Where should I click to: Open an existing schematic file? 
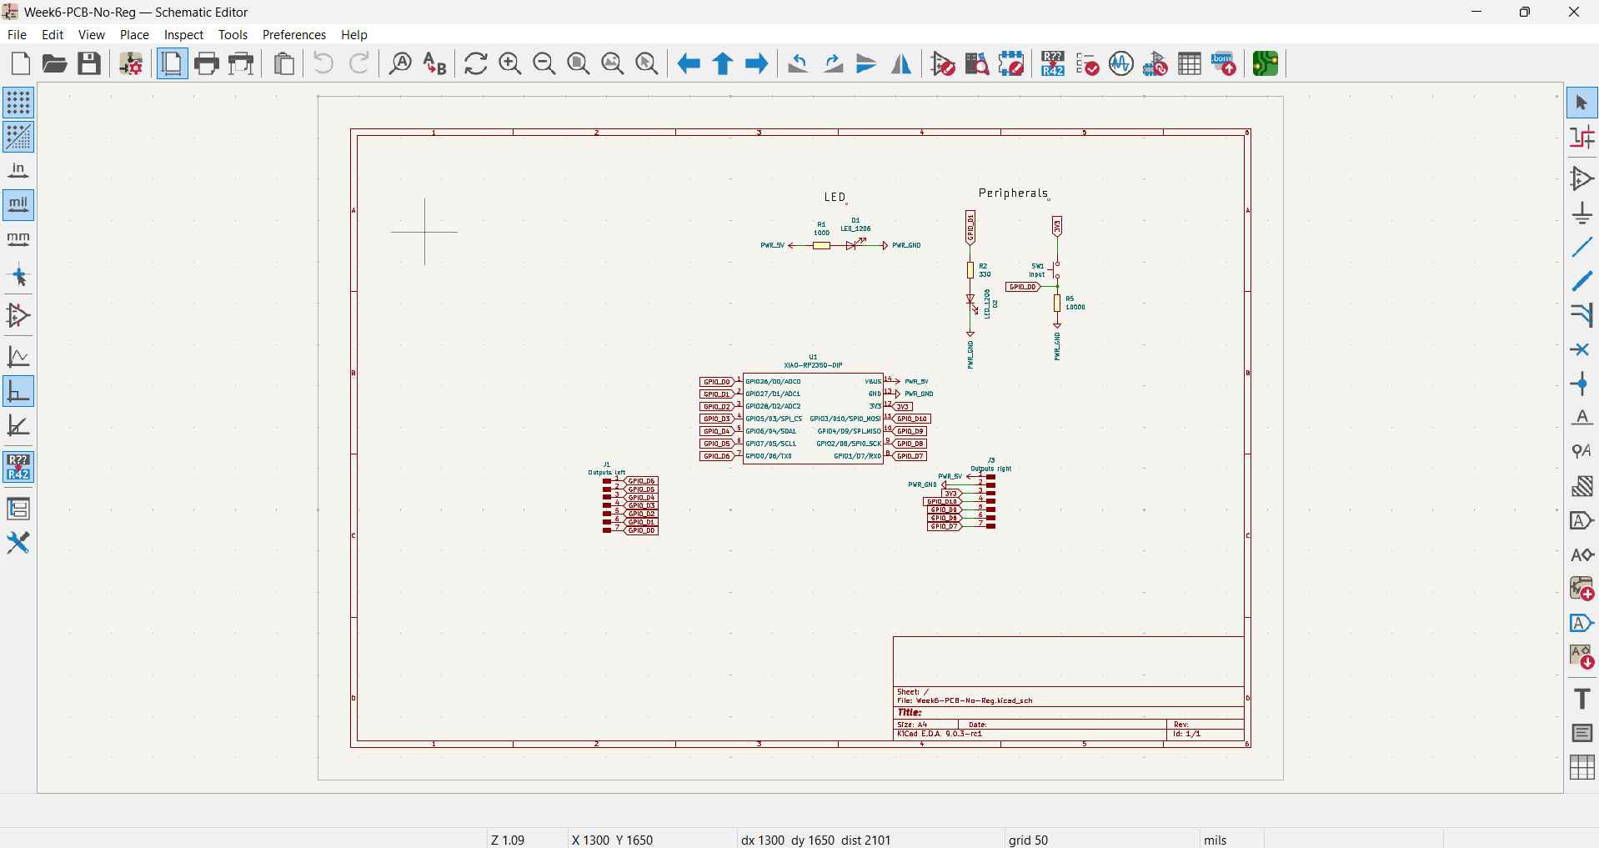pos(55,63)
